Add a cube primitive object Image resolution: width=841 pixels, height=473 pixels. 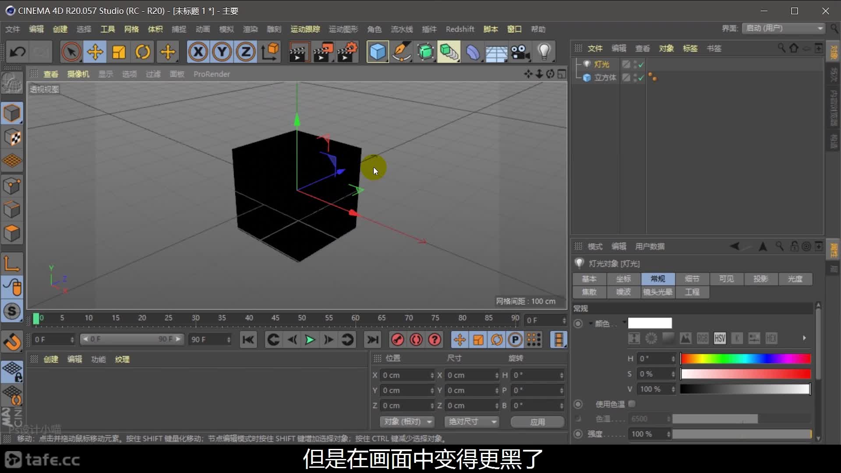[x=378, y=52]
